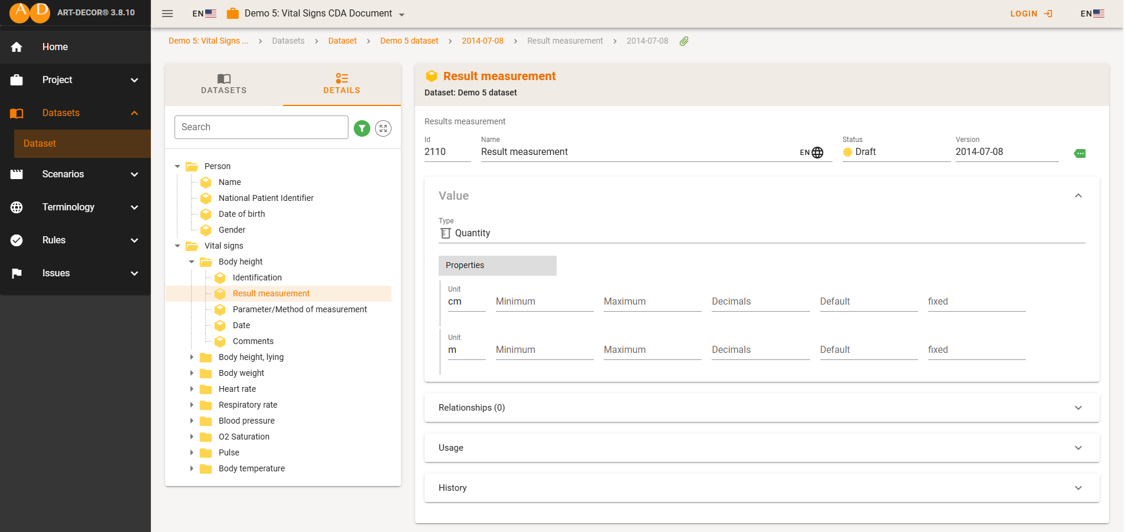This screenshot has height=532, width=1125.
Task: Click the Result measurement header cube icon
Action: click(432, 76)
